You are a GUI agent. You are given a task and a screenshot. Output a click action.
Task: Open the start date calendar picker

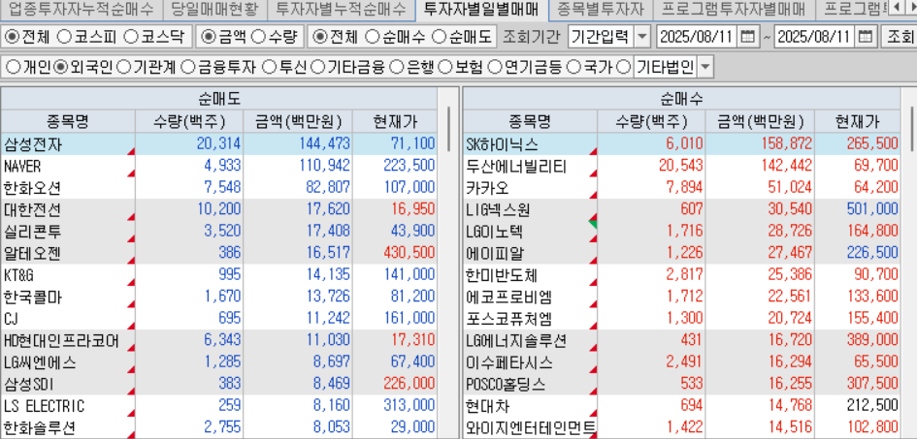(x=747, y=37)
